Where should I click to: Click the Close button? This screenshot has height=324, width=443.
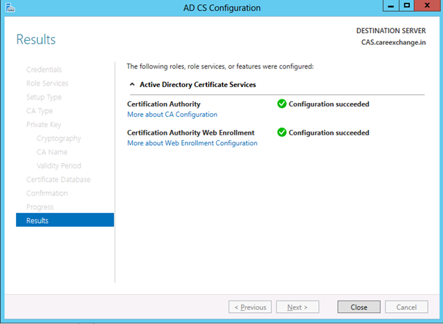click(359, 307)
